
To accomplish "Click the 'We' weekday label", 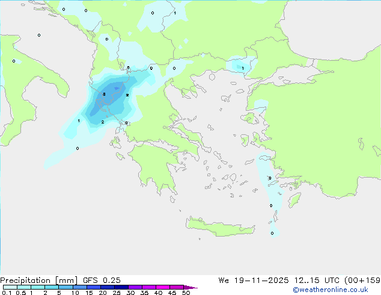I will (x=224, y=281).
